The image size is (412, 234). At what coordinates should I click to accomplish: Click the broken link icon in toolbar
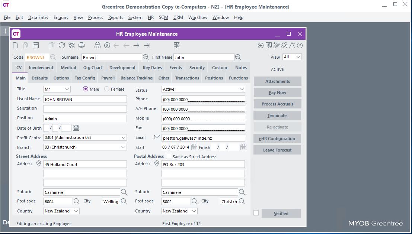click(284, 45)
